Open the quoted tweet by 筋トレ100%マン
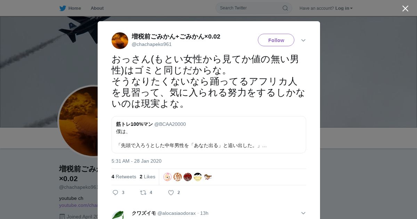 209,135
